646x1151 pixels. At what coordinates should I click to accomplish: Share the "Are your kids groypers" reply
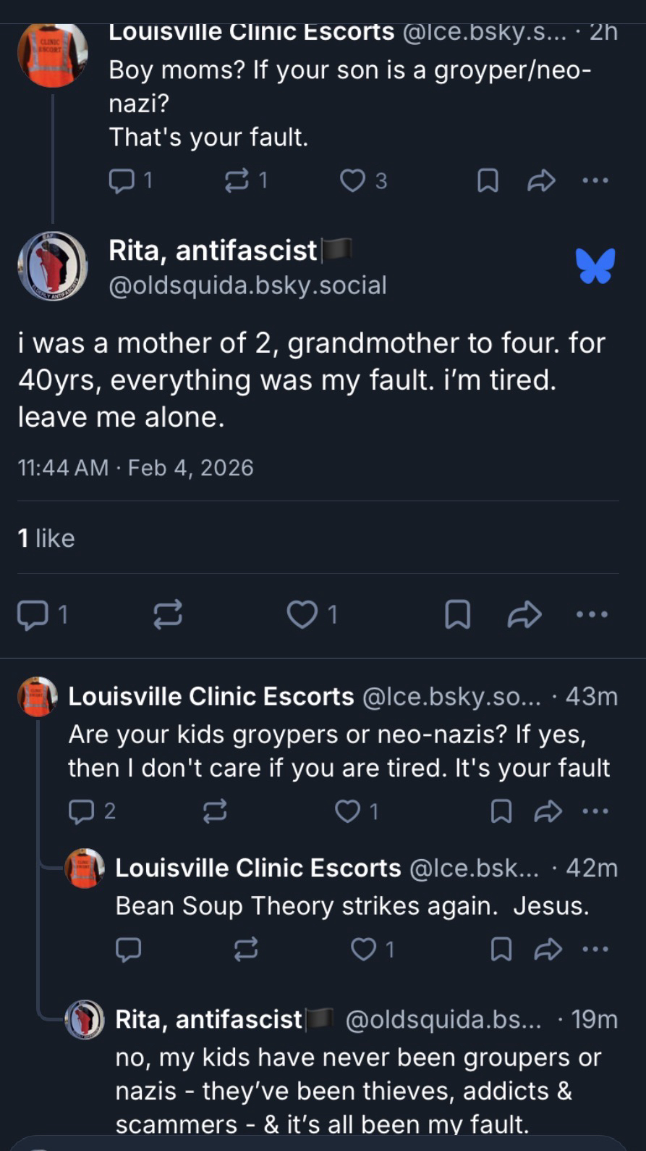tap(548, 811)
